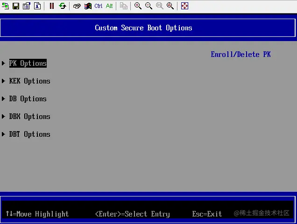Expand the arrow beside PK Options
297x224 pixels.
point(3,63)
